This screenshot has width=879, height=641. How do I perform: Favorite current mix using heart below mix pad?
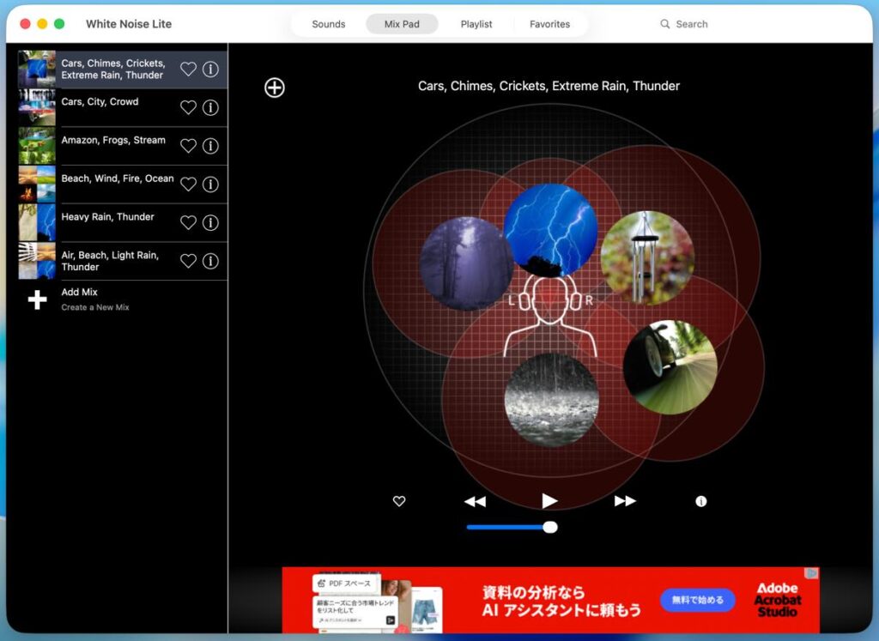(399, 501)
